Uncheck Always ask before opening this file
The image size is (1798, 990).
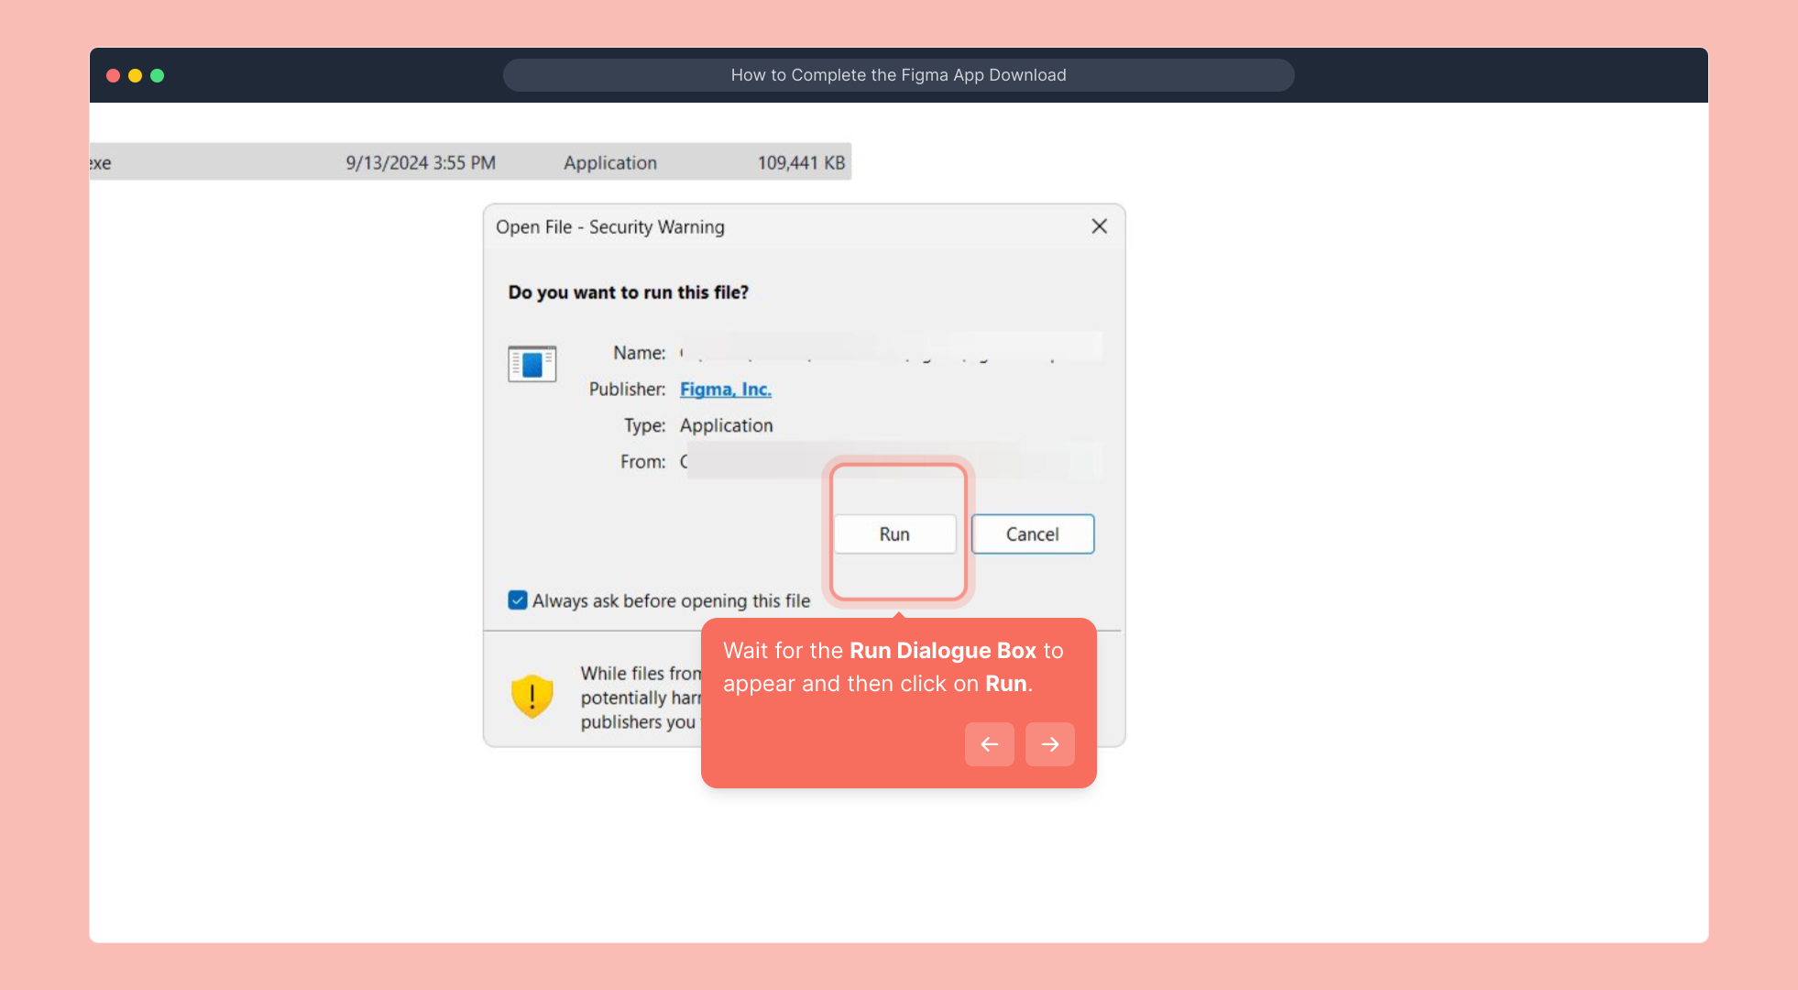point(518,600)
